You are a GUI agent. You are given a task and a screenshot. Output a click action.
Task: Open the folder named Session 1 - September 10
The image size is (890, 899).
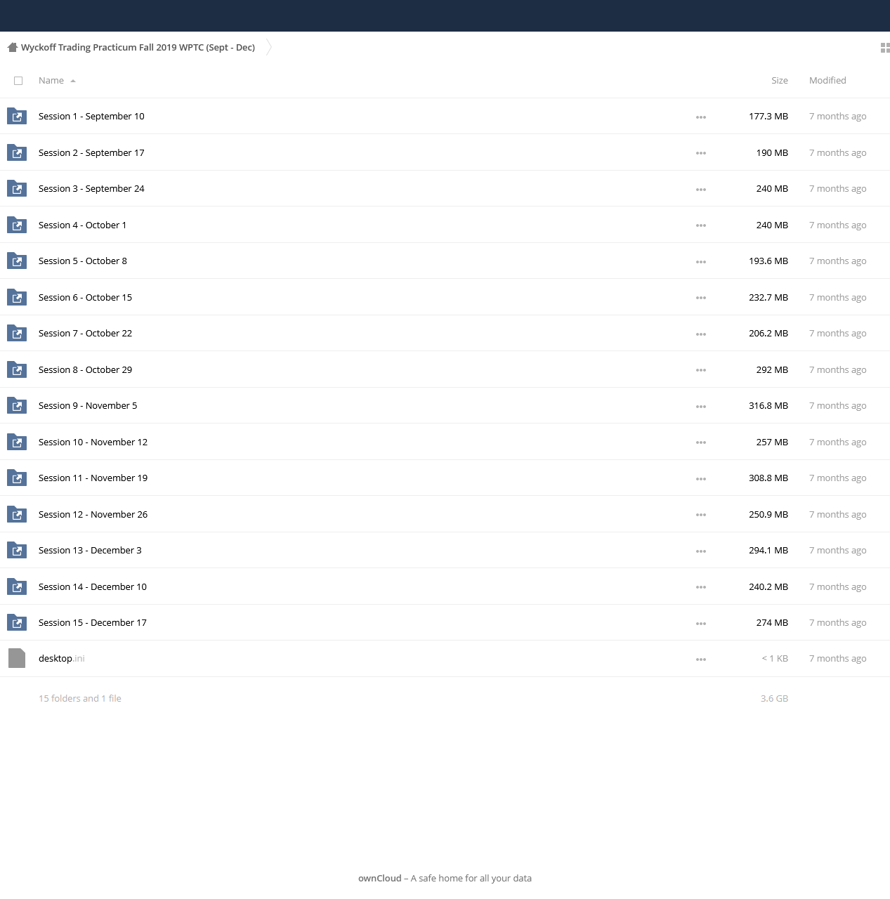[91, 117]
